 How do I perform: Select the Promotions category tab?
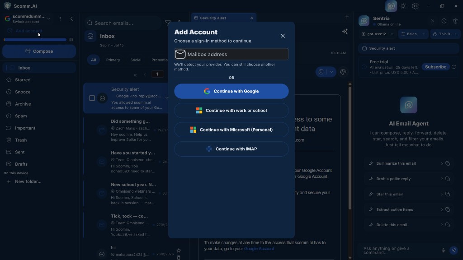[x=160, y=60]
